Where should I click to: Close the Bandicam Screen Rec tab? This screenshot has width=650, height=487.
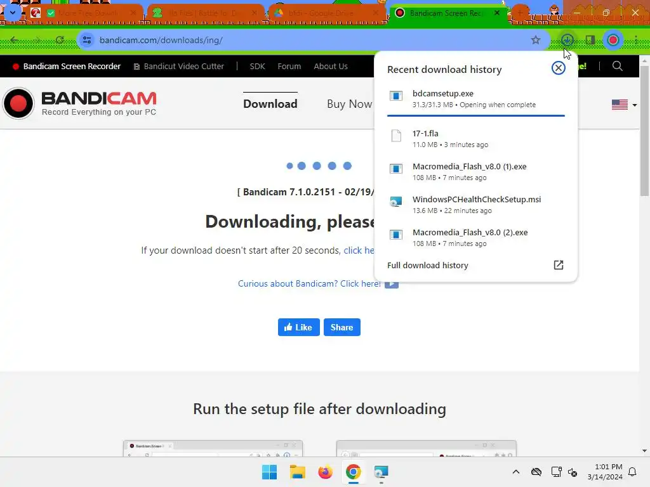coord(496,13)
